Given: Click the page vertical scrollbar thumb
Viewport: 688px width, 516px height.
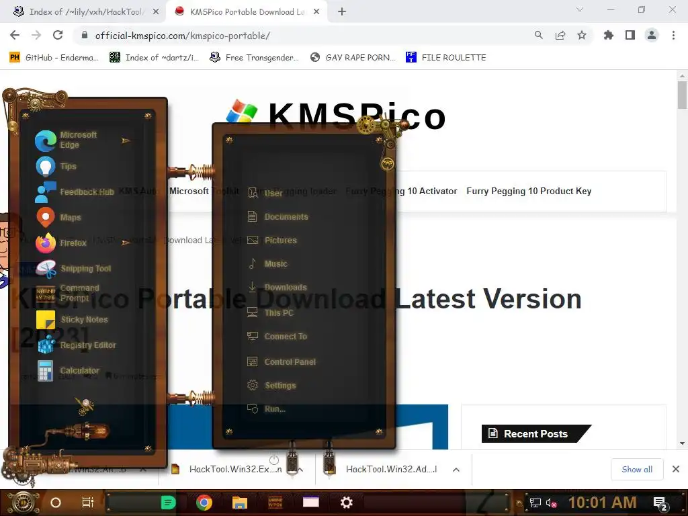Looking at the screenshot, I should pyautogui.click(x=682, y=95).
